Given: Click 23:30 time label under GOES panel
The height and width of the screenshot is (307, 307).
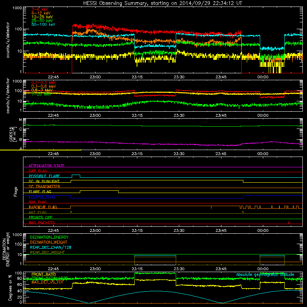Looking at the screenshot, I should [179, 154].
